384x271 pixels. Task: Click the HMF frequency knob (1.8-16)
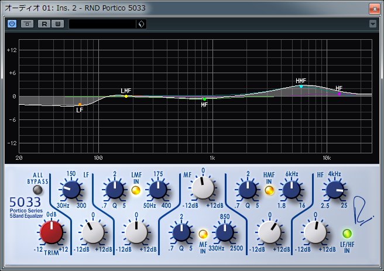click(x=292, y=190)
